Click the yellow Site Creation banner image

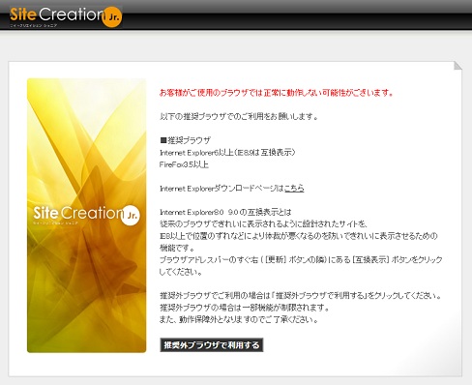pyautogui.click(x=86, y=216)
